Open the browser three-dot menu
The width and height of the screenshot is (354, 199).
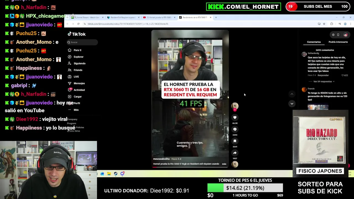pos(350,24)
